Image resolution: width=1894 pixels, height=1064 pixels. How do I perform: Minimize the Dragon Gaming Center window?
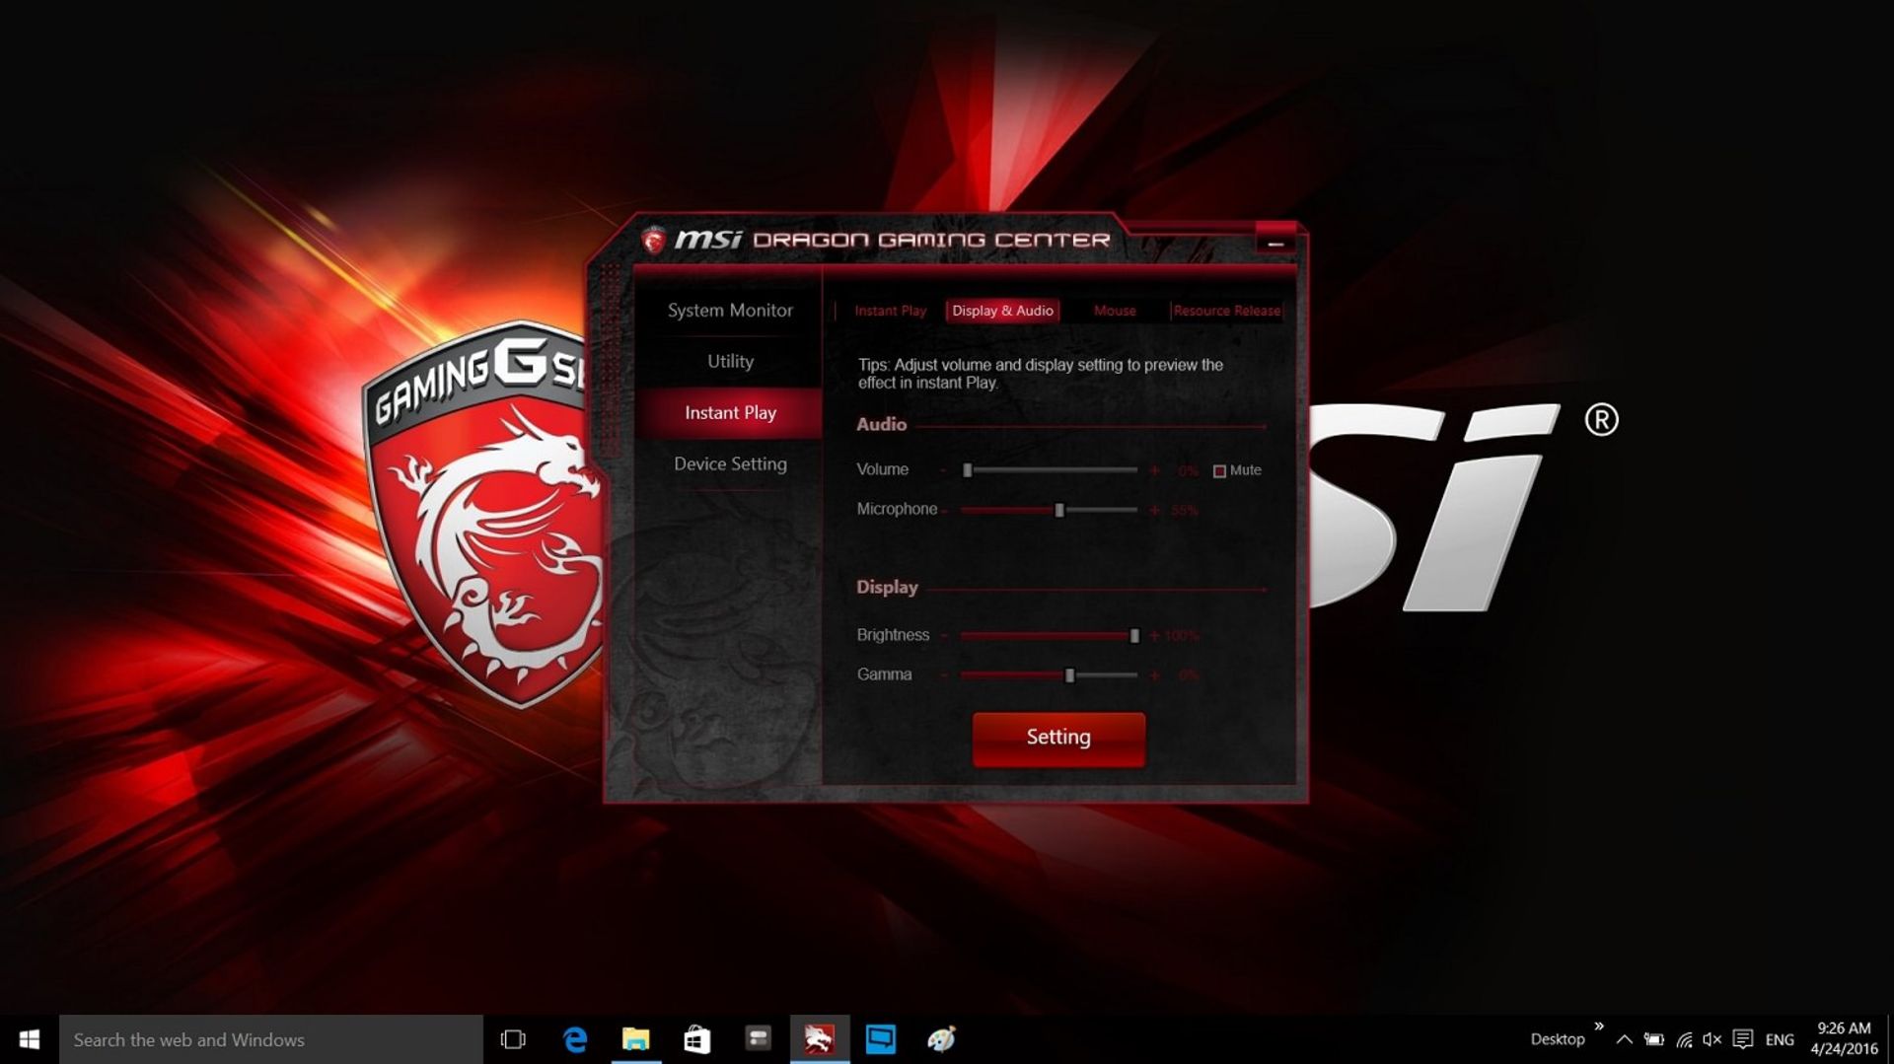[1275, 244]
